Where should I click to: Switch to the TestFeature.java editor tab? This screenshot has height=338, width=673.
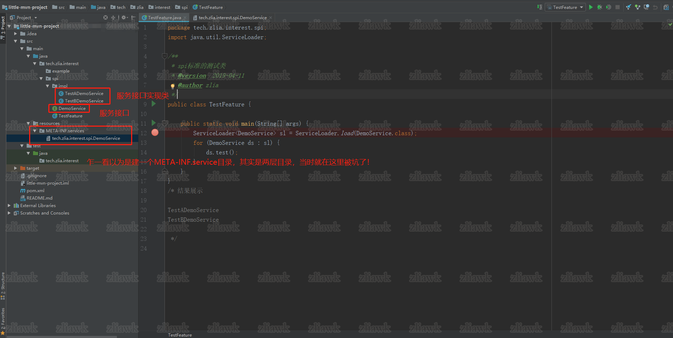[164, 18]
